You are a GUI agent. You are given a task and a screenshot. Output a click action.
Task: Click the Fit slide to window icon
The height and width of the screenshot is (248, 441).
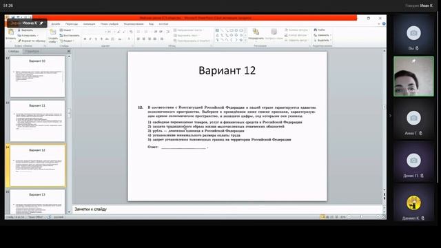pos(383,217)
